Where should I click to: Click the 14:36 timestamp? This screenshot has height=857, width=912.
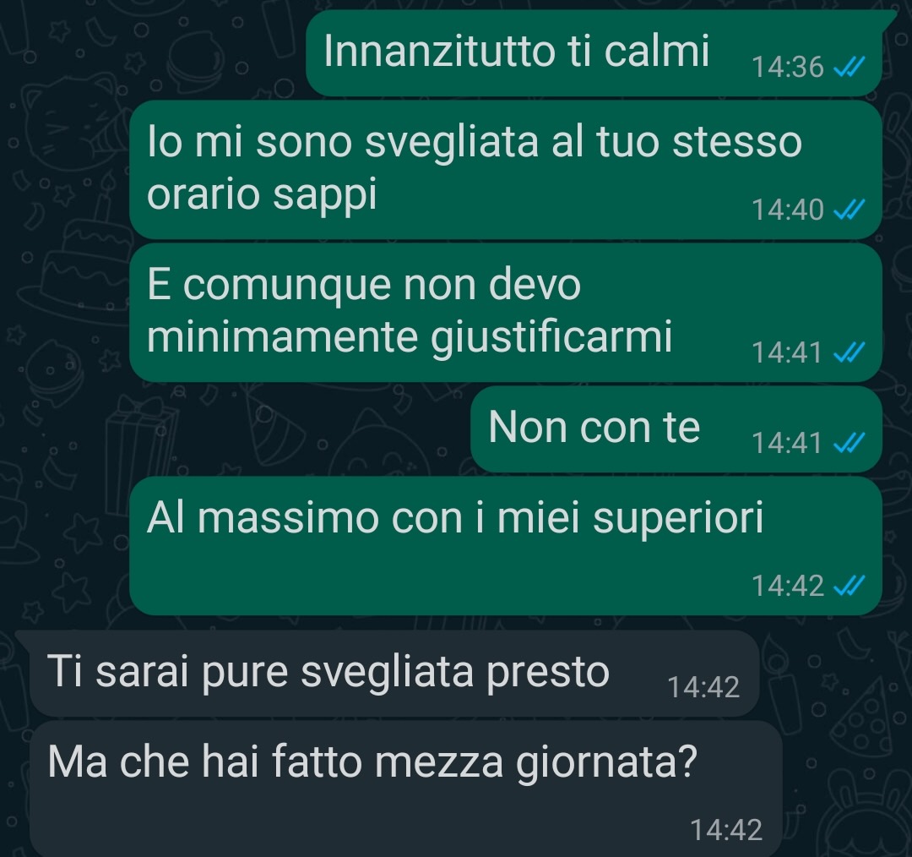tap(788, 67)
